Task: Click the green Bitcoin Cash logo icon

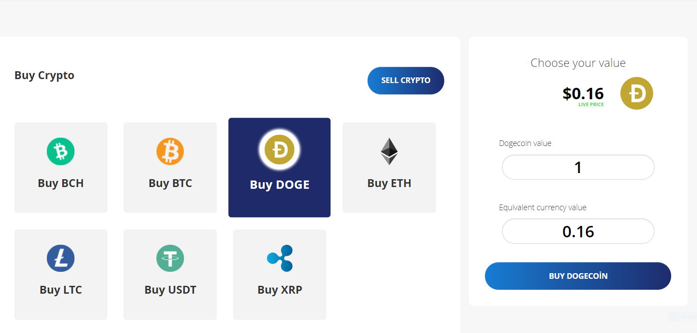Action: 60,151
